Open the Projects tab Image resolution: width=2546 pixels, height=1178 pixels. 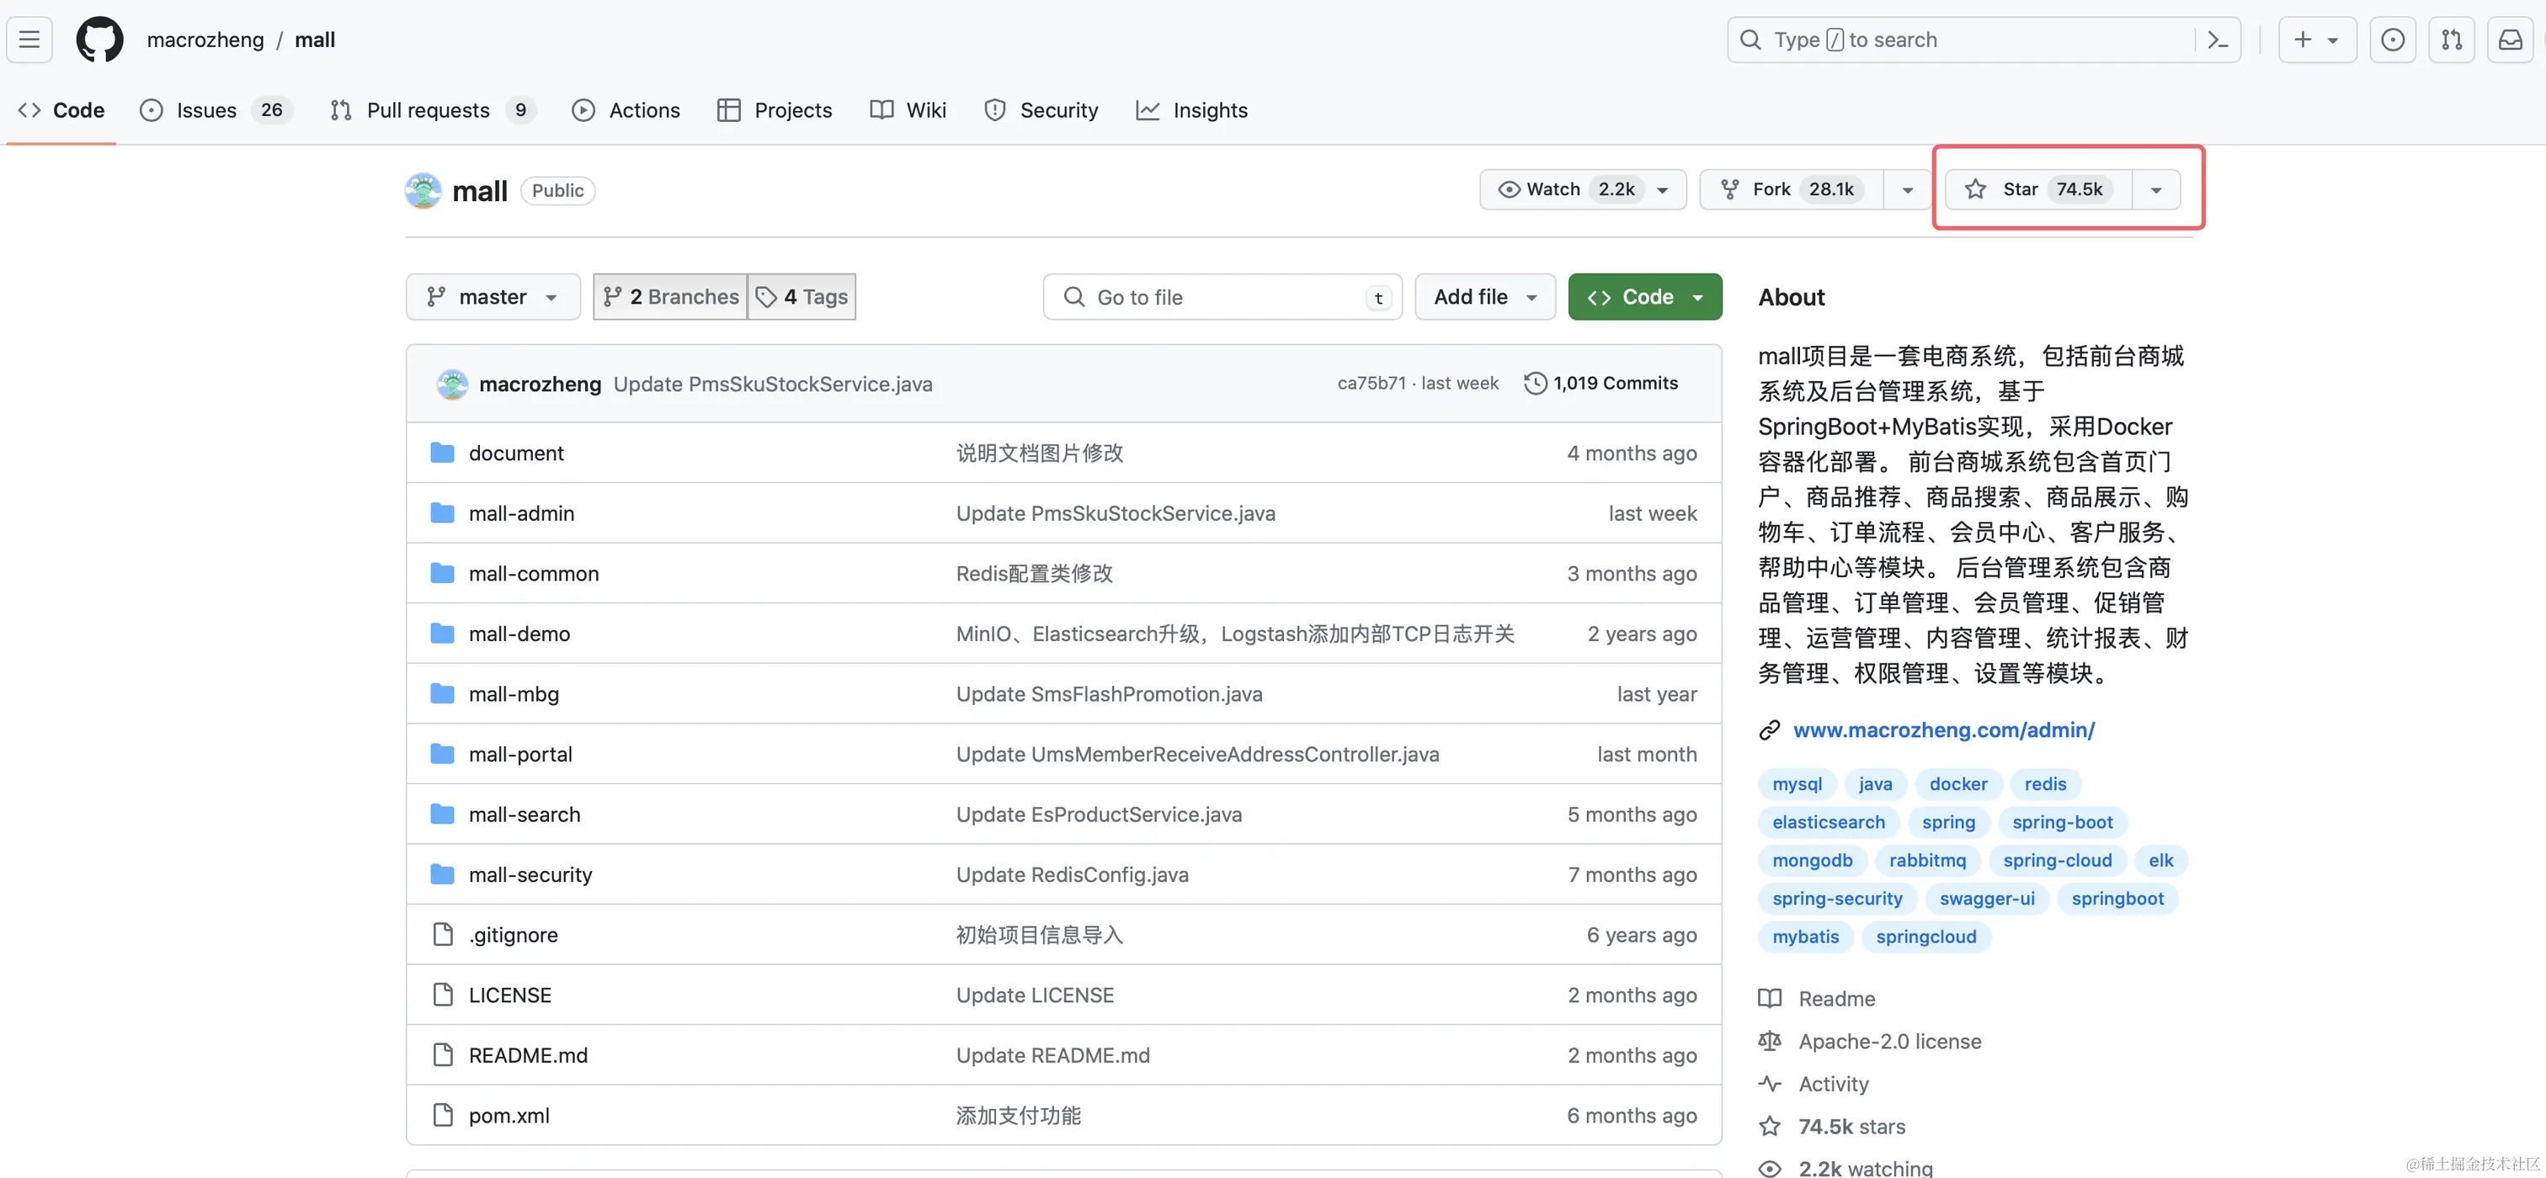(x=775, y=110)
